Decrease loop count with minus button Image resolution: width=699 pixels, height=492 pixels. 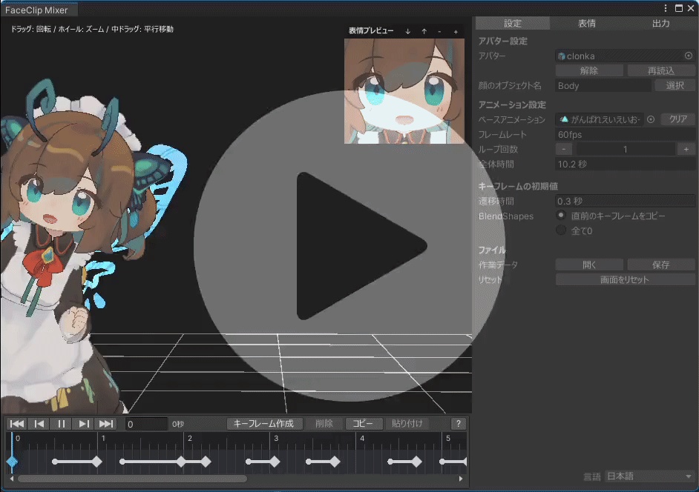pos(564,149)
